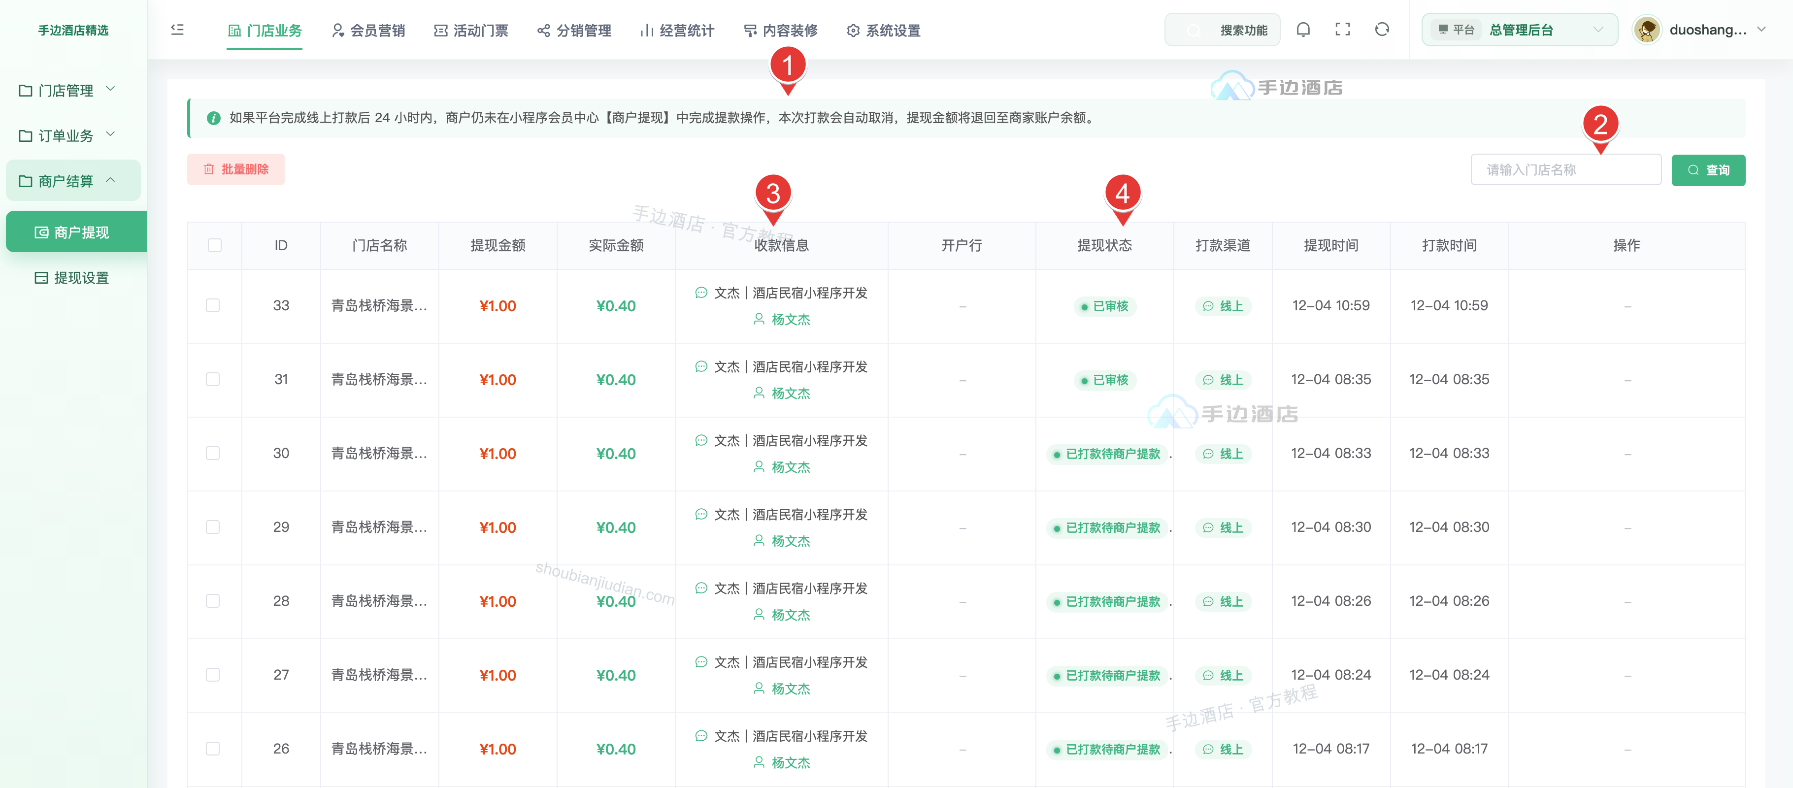Open the 总管理后台 platform dropdown
Image resolution: width=1793 pixels, height=788 pixels.
tap(1520, 30)
